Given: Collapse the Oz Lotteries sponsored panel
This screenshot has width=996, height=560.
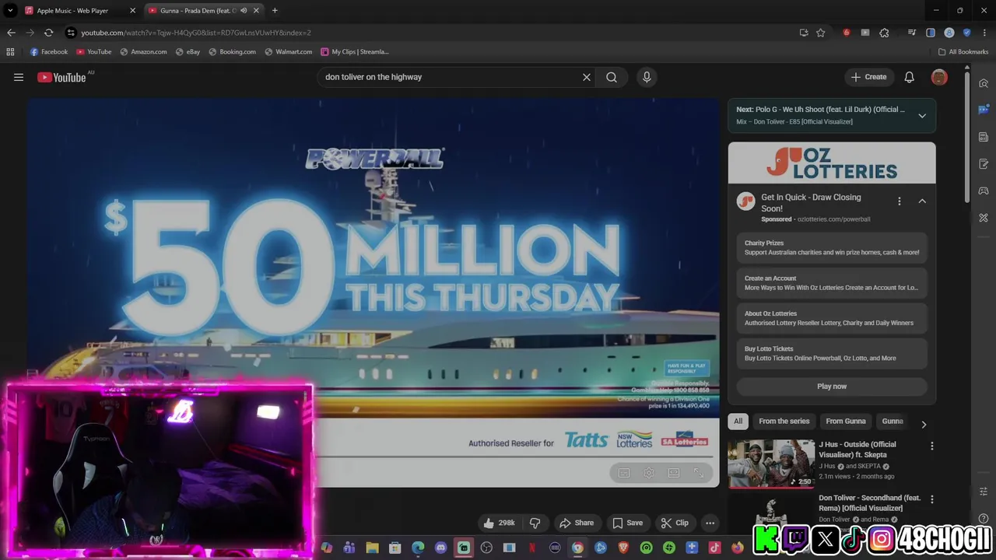Looking at the screenshot, I should pos(922,201).
